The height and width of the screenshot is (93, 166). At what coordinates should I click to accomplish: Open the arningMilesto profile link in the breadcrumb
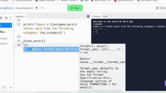pyautogui.click(x=6, y=8)
